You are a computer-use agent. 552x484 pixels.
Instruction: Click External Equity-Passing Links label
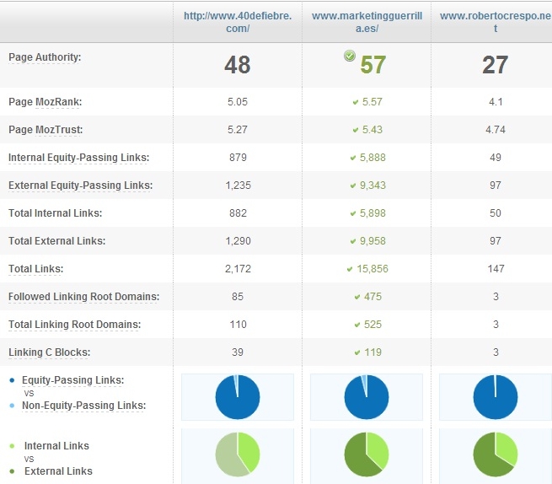click(x=81, y=186)
